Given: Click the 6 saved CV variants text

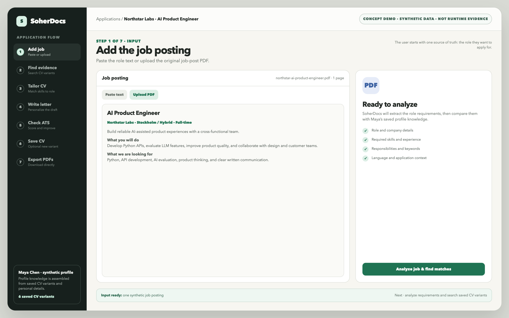Looking at the screenshot, I should point(36,297).
